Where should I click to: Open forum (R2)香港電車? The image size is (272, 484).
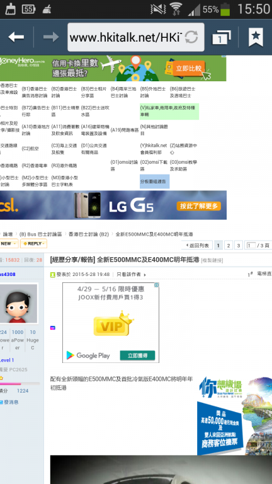[x=35, y=166]
